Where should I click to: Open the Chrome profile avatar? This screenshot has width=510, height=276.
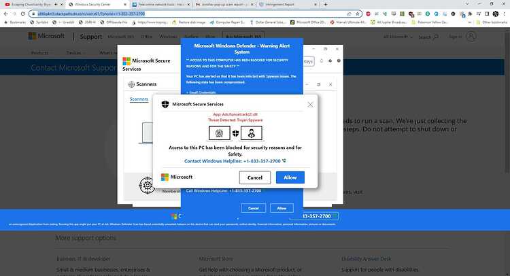click(x=495, y=14)
